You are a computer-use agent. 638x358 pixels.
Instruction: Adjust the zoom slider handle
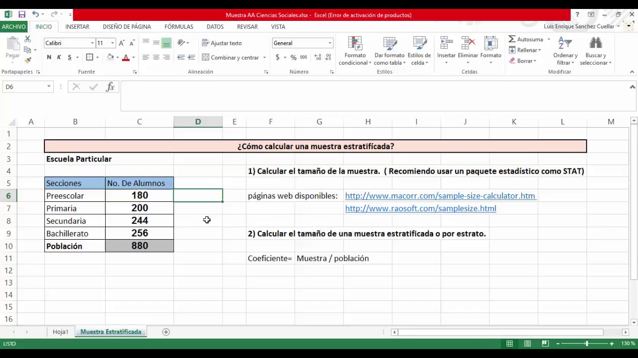tap(587, 344)
